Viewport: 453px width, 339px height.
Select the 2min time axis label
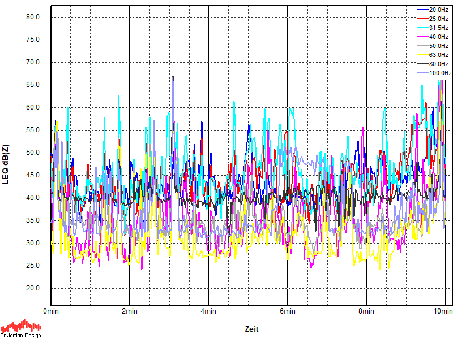tap(130, 311)
